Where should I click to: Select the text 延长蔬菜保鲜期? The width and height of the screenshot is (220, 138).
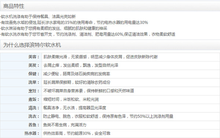[x=57, y=82]
